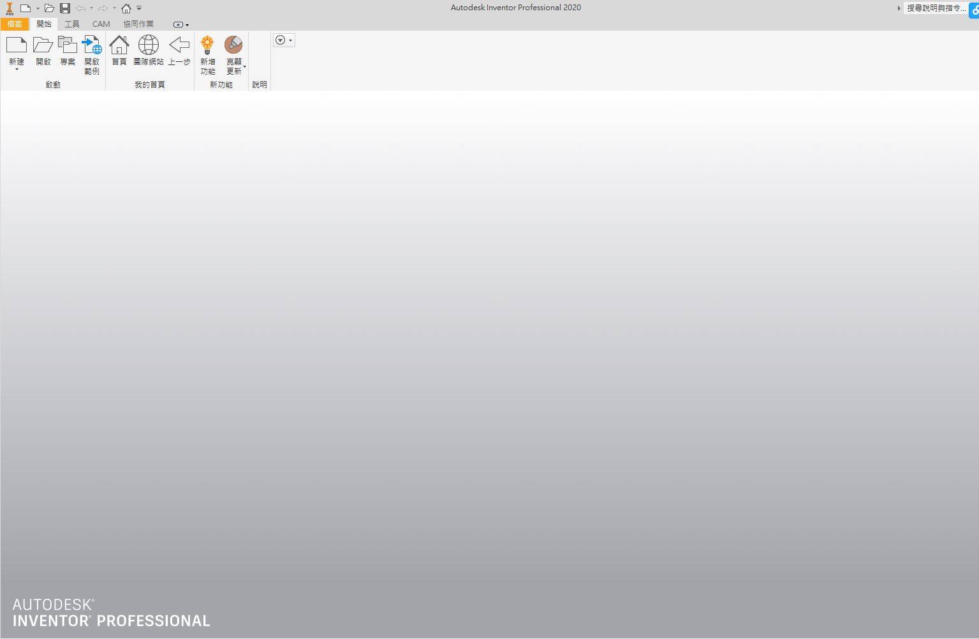The image size is (979, 639).
Task: Click the blue icon right of search box
Action: pyautogui.click(x=975, y=10)
